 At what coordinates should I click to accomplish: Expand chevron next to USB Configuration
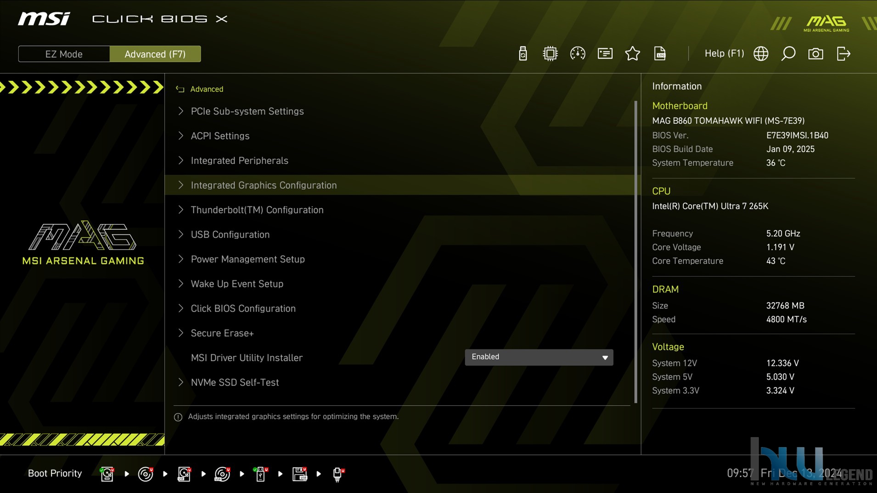point(180,235)
